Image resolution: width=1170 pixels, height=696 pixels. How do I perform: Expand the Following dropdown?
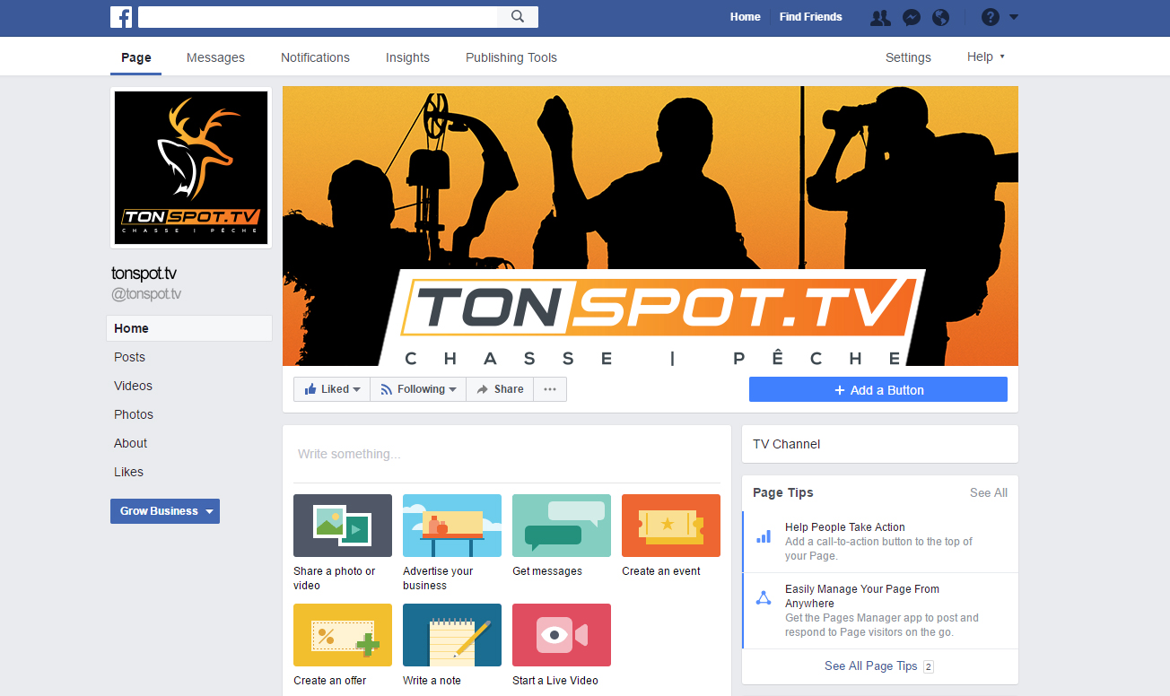coord(418,389)
